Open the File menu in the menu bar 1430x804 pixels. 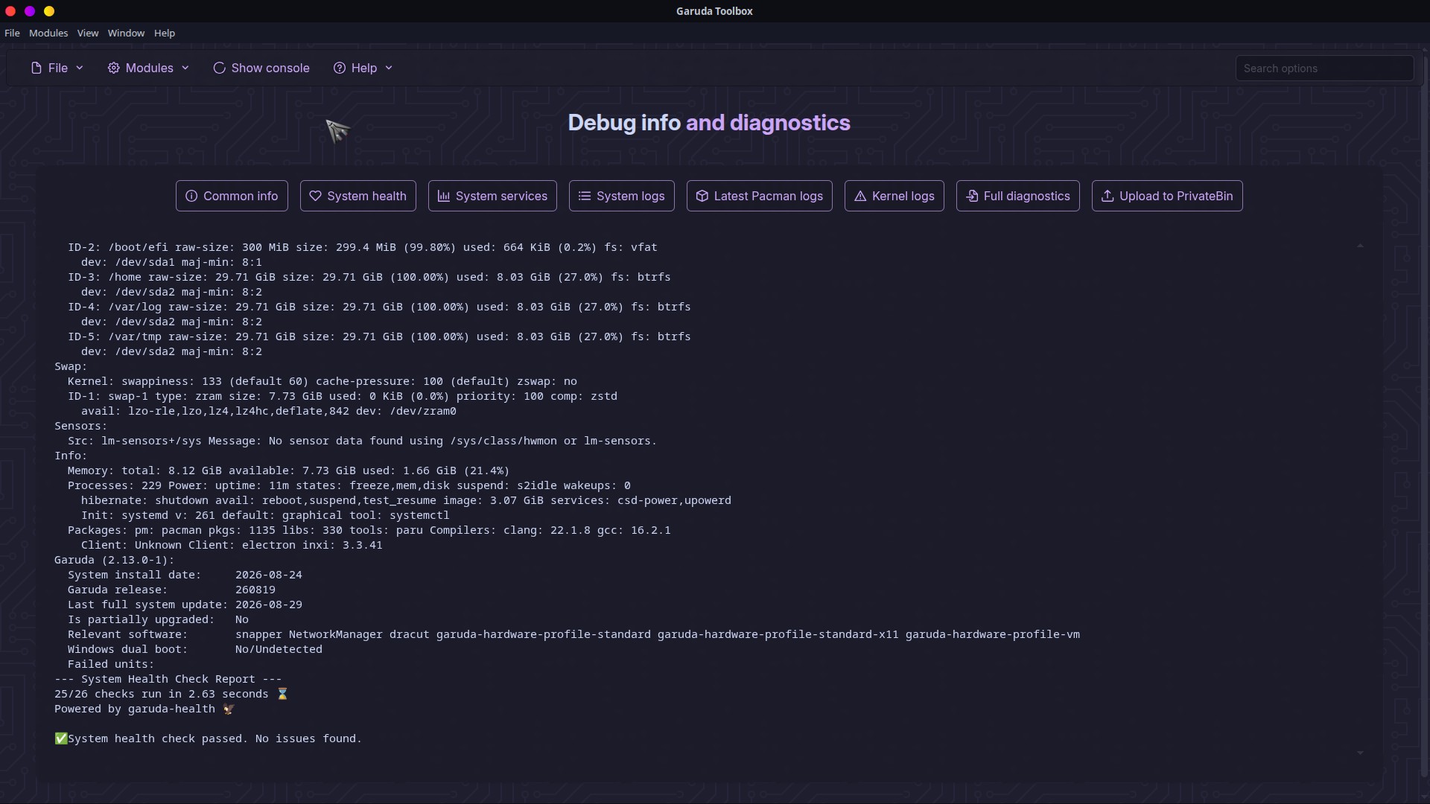pos(12,33)
